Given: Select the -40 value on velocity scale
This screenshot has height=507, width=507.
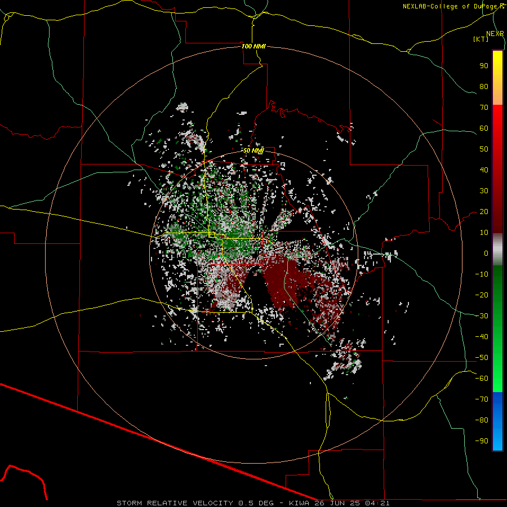Looking at the screenshot, I should pos(482,337).
